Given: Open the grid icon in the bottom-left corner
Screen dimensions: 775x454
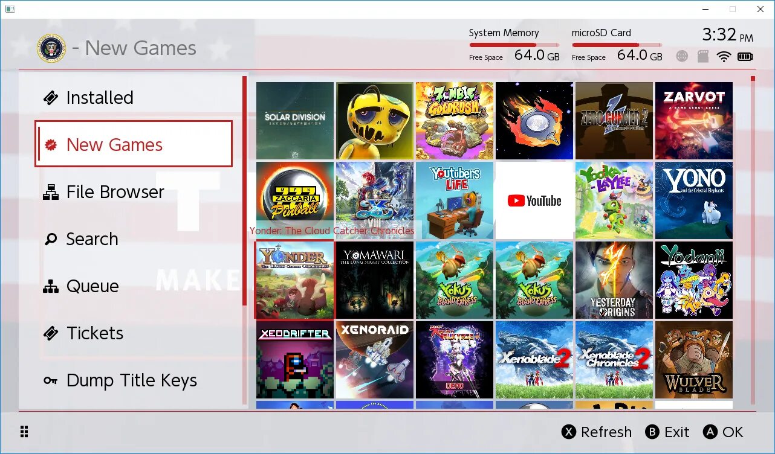Looking at the screenshot, I should tap(24, 431).
